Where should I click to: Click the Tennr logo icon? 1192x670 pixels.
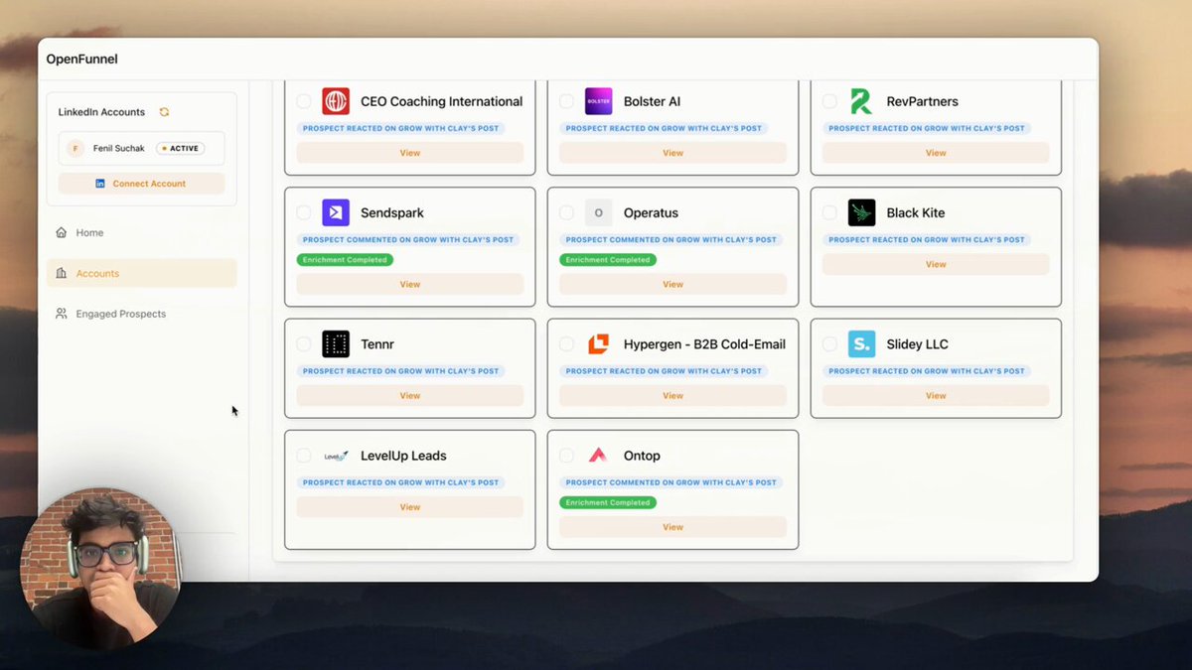coord(336,344)
